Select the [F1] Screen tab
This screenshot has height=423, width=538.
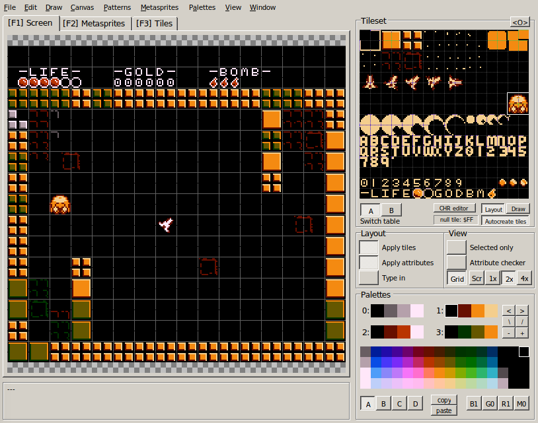pyautogui.click(x=30, y=23)
